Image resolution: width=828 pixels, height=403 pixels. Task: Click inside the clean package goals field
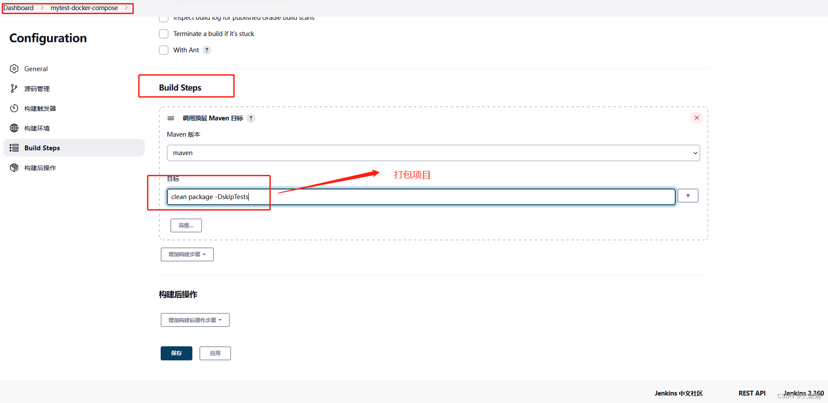418,196
